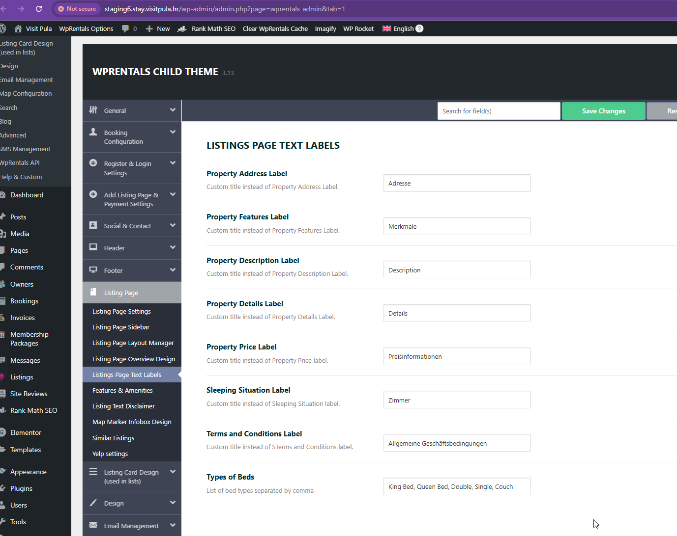Open Plugins in WordPress sidebar
Screen dimensions: 677x536
pyautogui.click(x=21, y=488)
